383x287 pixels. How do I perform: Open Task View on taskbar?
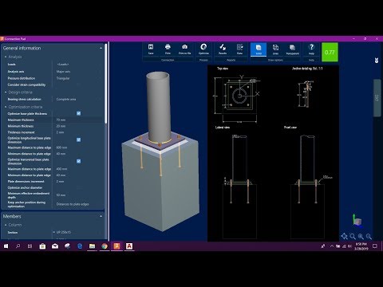(30, 246)
